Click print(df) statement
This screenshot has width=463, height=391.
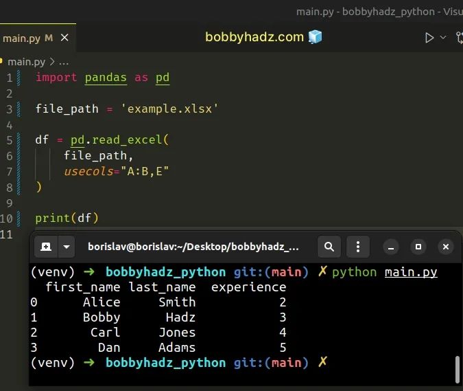pyautogui.click(x=67, y=218)
